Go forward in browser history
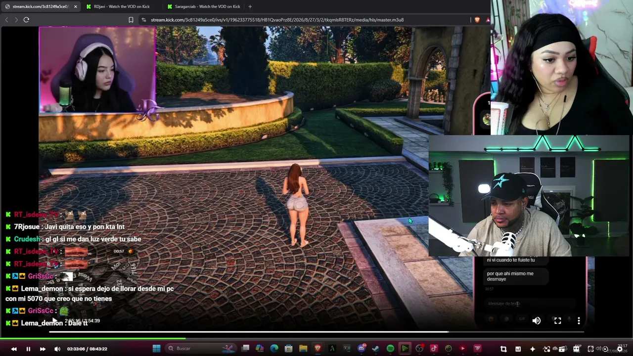The width and height of the screenshot is (633, 356). pyautogui.click(x=16, y=20)
